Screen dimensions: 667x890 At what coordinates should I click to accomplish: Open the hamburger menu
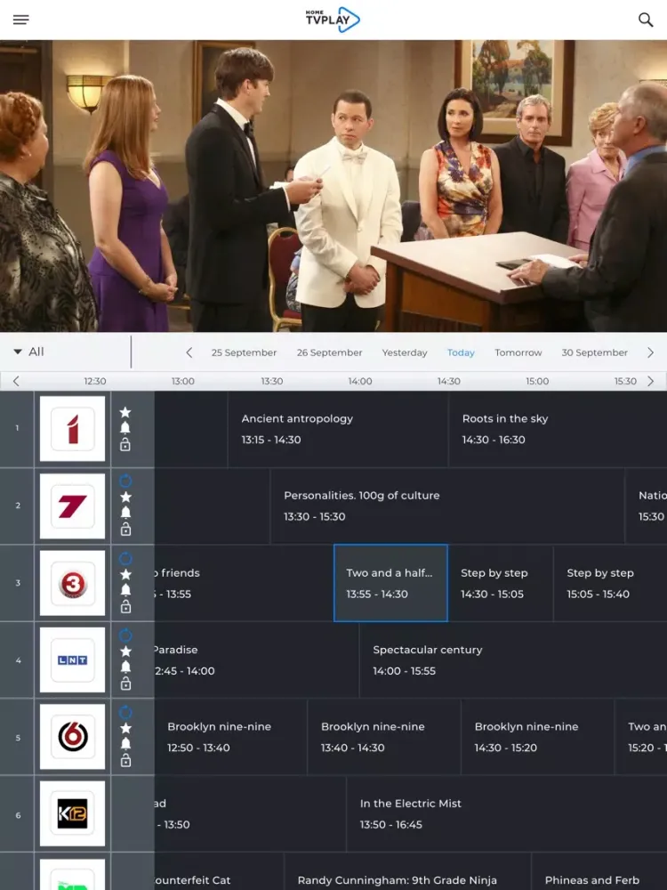(x=21, y=20)
